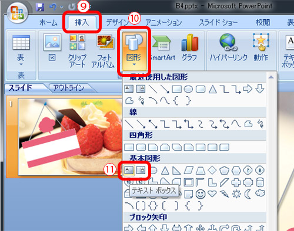
Task: Switch to the 挿入 ribbon tab
Action: 82,22
